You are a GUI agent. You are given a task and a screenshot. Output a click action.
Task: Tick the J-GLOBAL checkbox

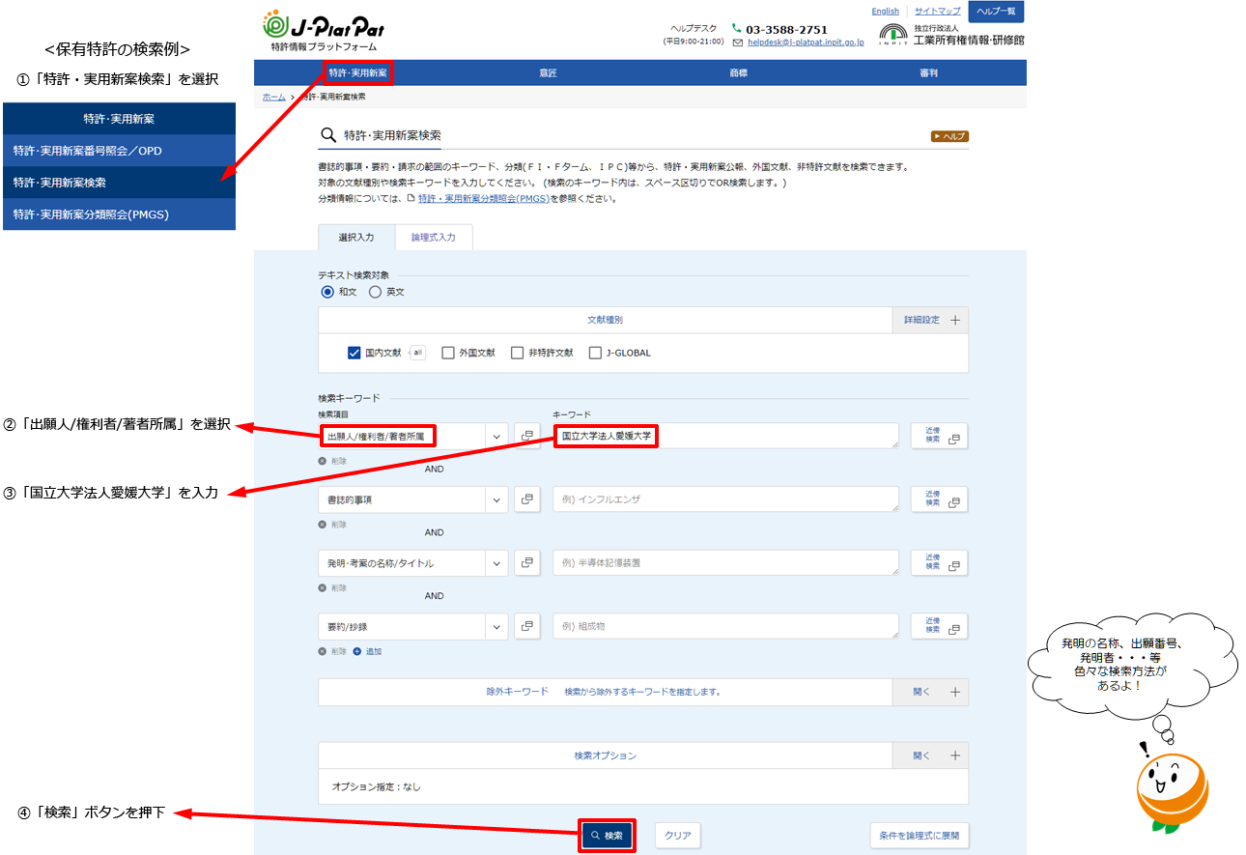[595, 353]
